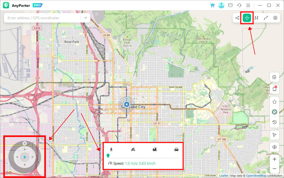Open the device manager phone icon
This screenshot has width=284, height=178.
click(275, 89)
